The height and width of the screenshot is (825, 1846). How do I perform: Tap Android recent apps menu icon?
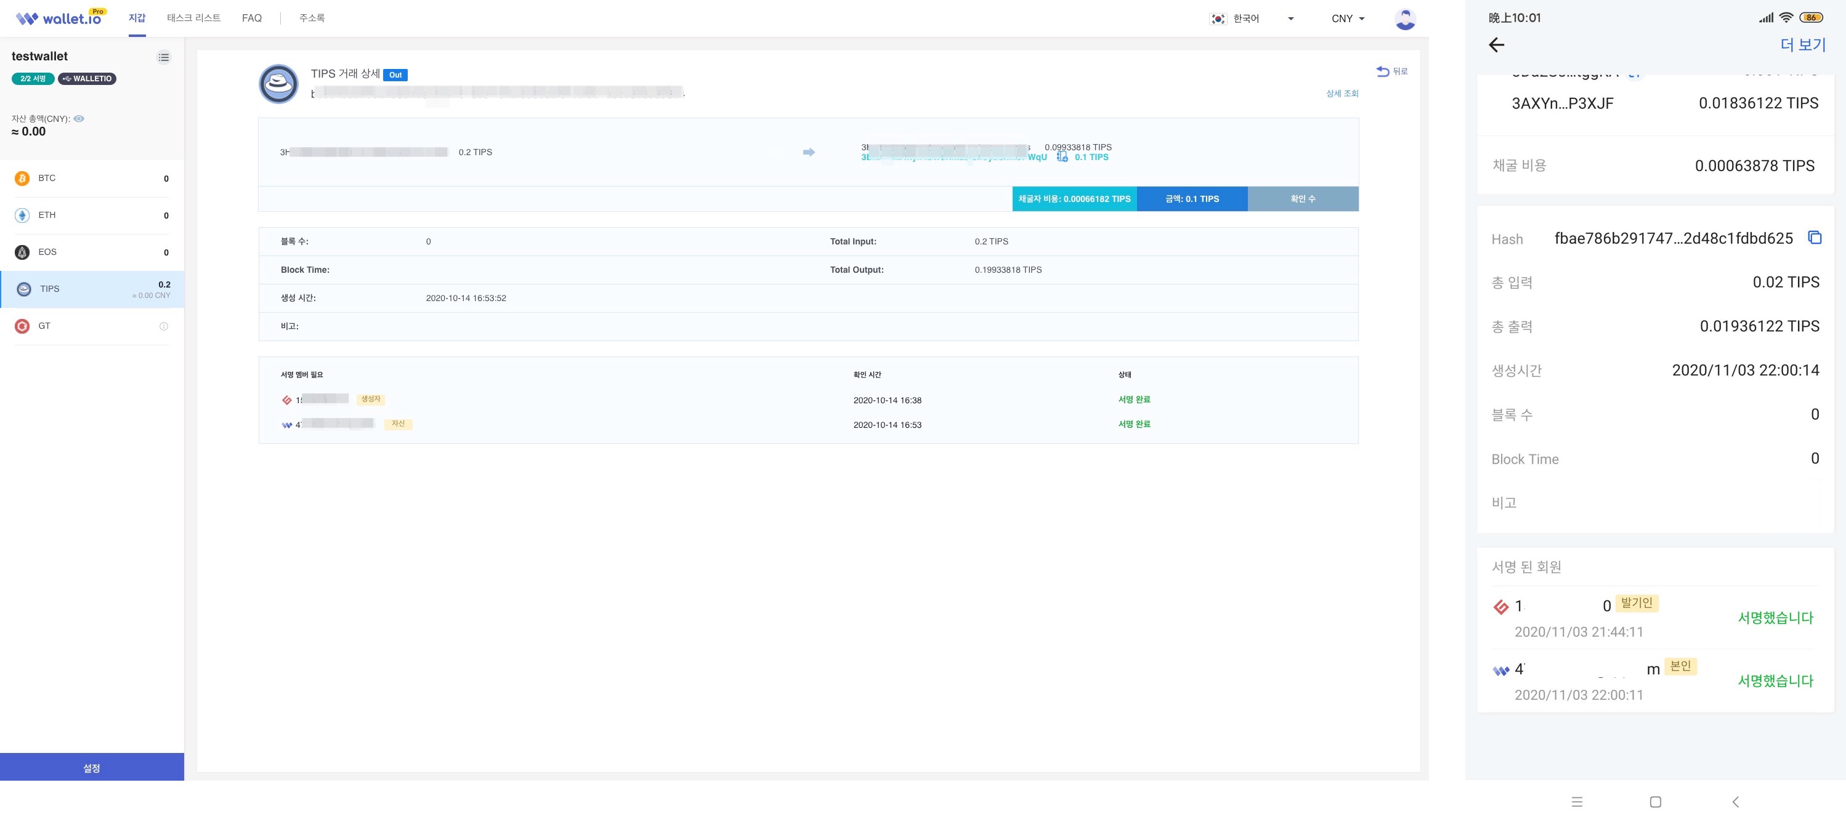(1577, 802)
